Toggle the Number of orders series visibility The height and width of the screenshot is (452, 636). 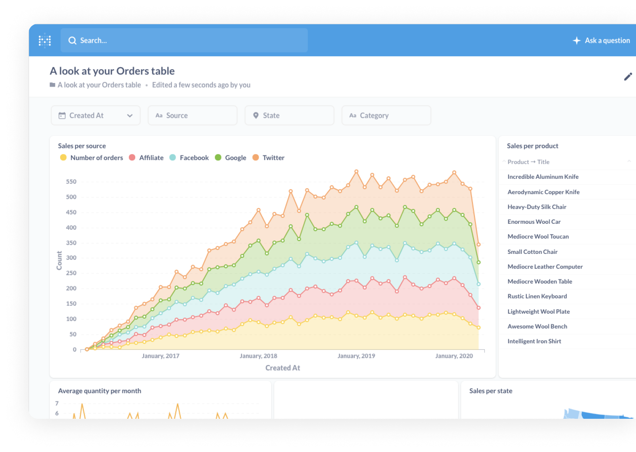point(97,157)
